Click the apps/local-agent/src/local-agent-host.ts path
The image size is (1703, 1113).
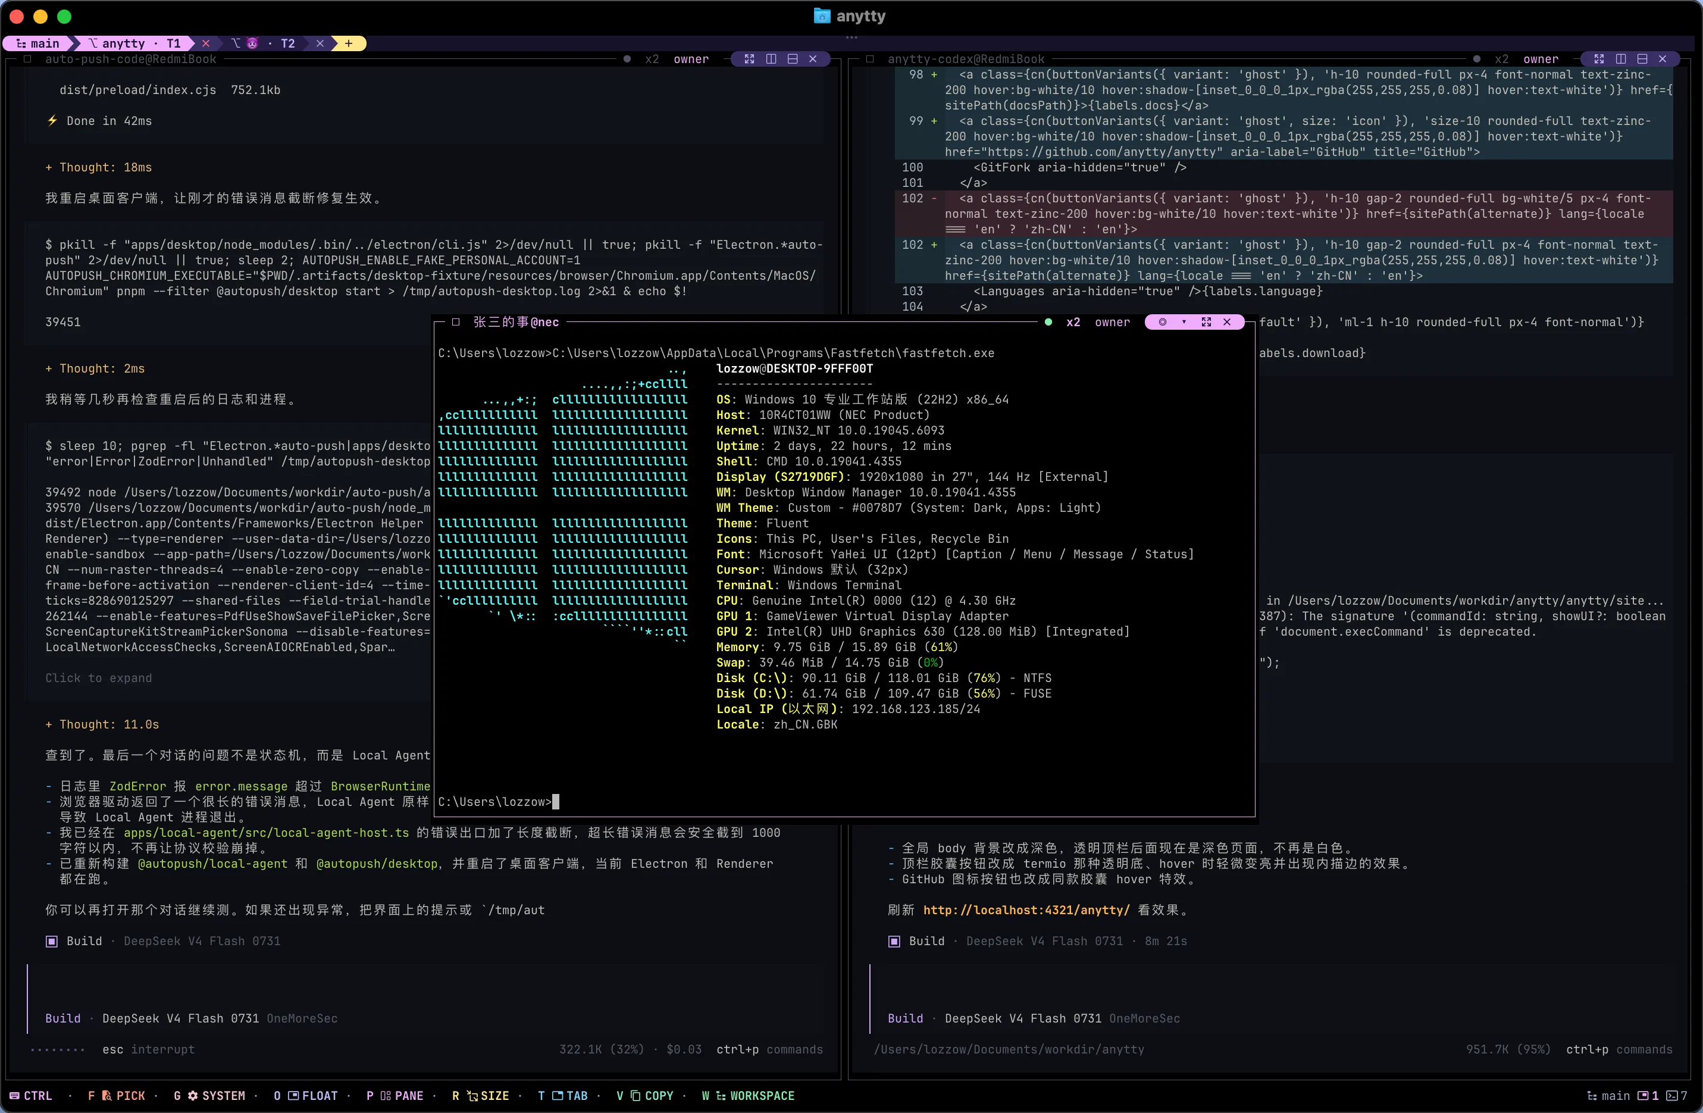point(266,833)
